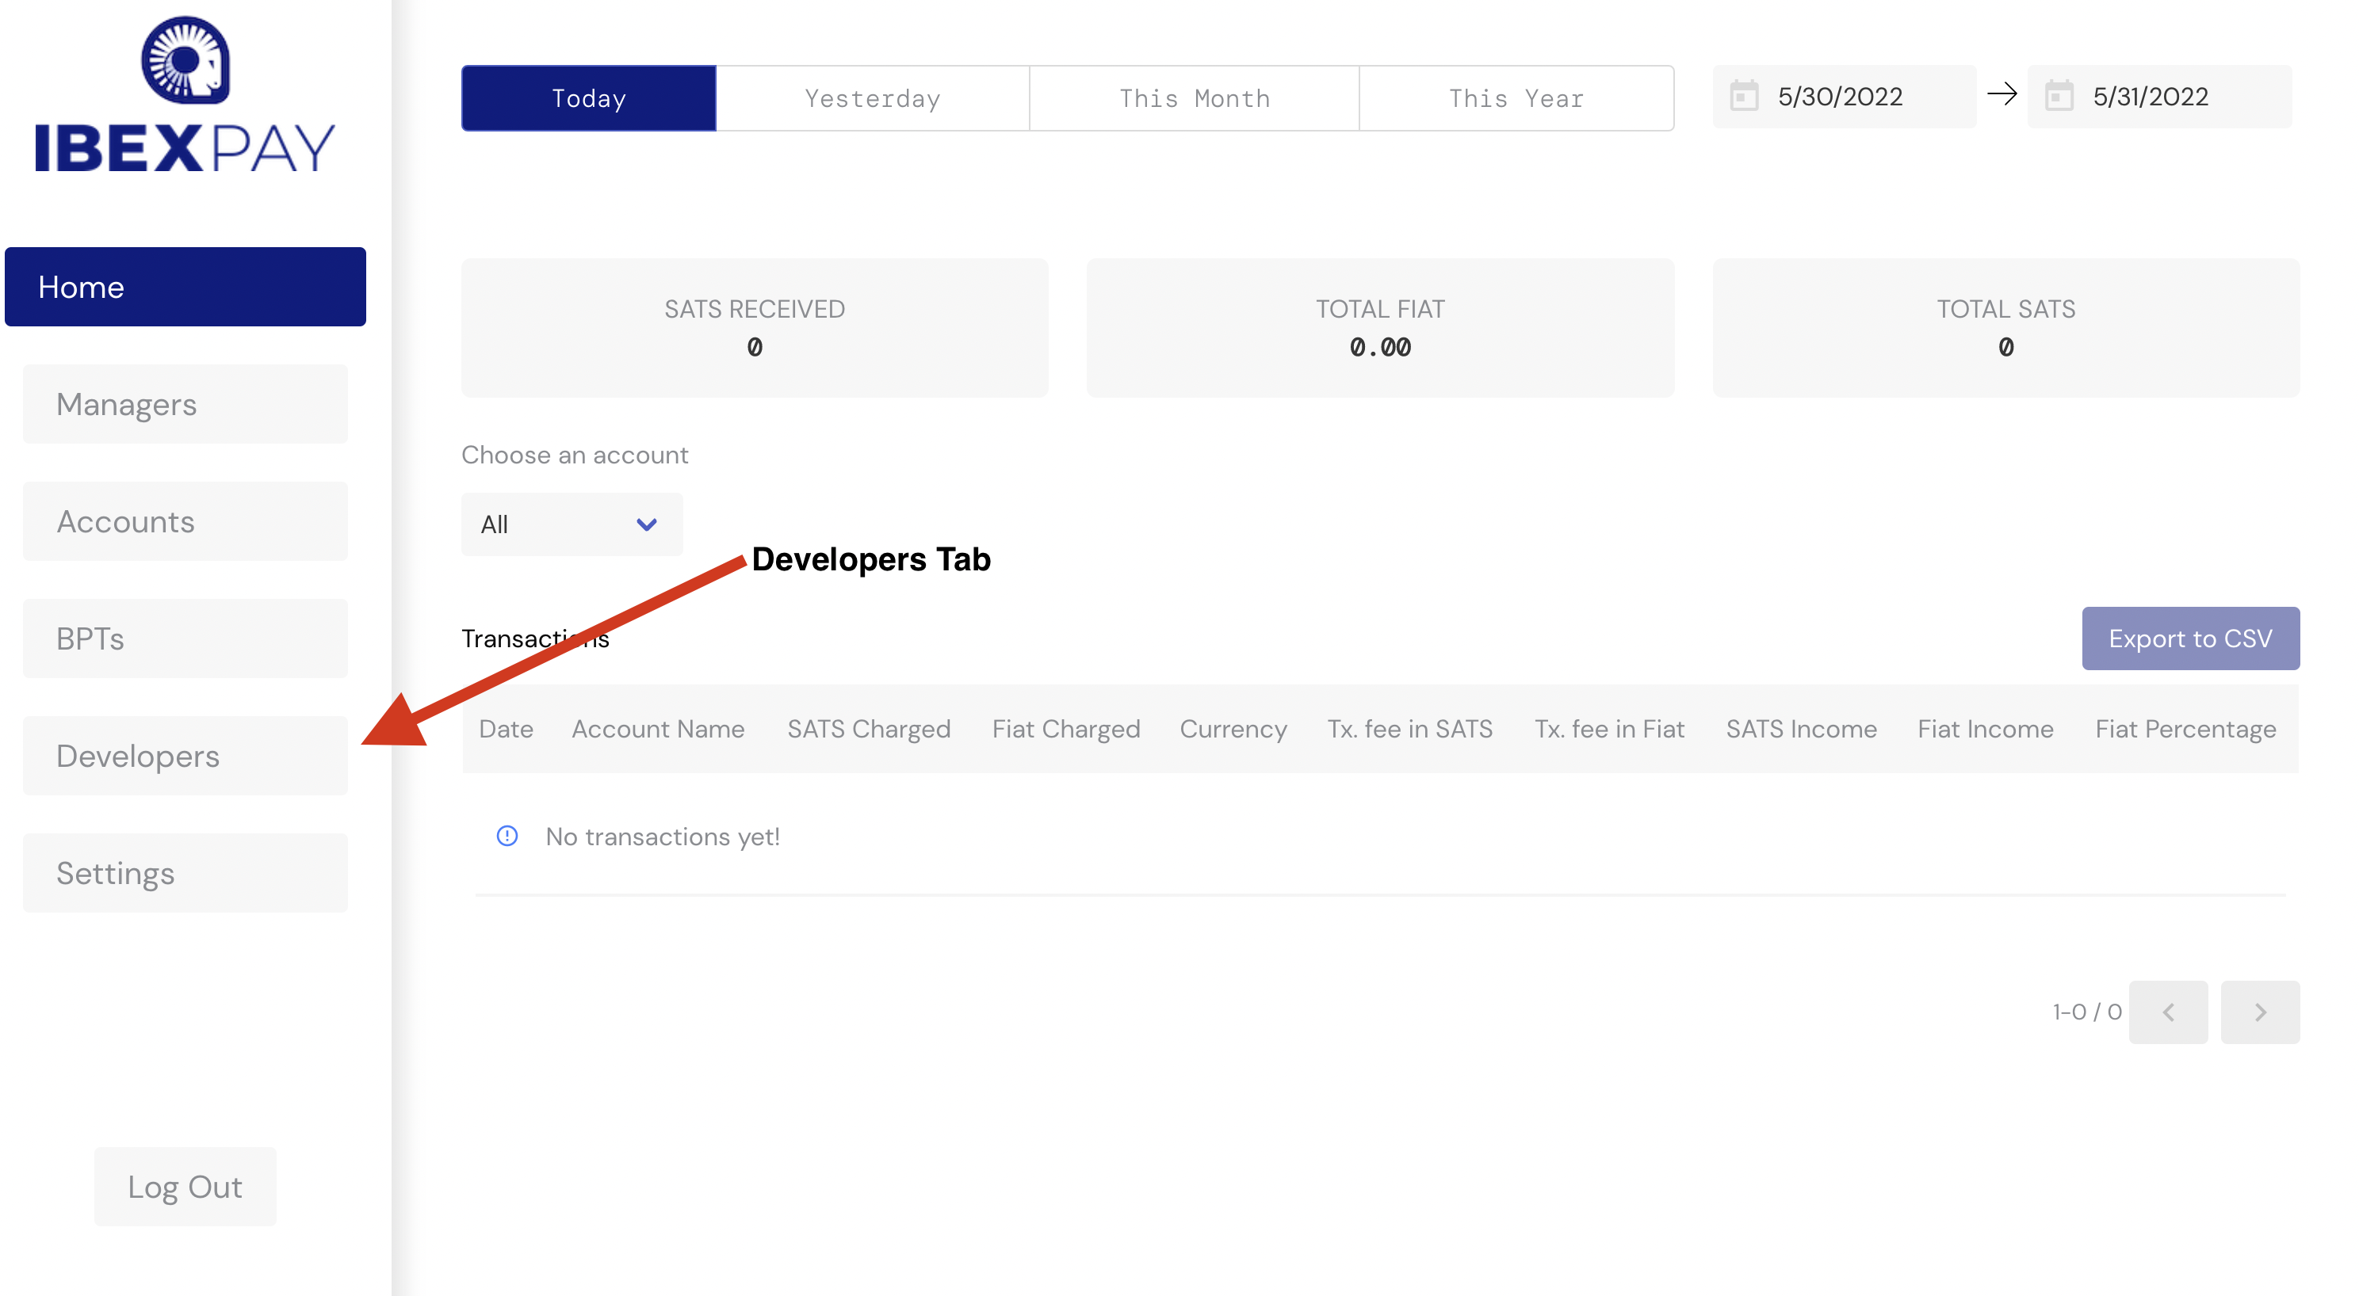Click the end date calendar icon
This screenshot has height=1296, width=2359.
[x=2059, y=96]
